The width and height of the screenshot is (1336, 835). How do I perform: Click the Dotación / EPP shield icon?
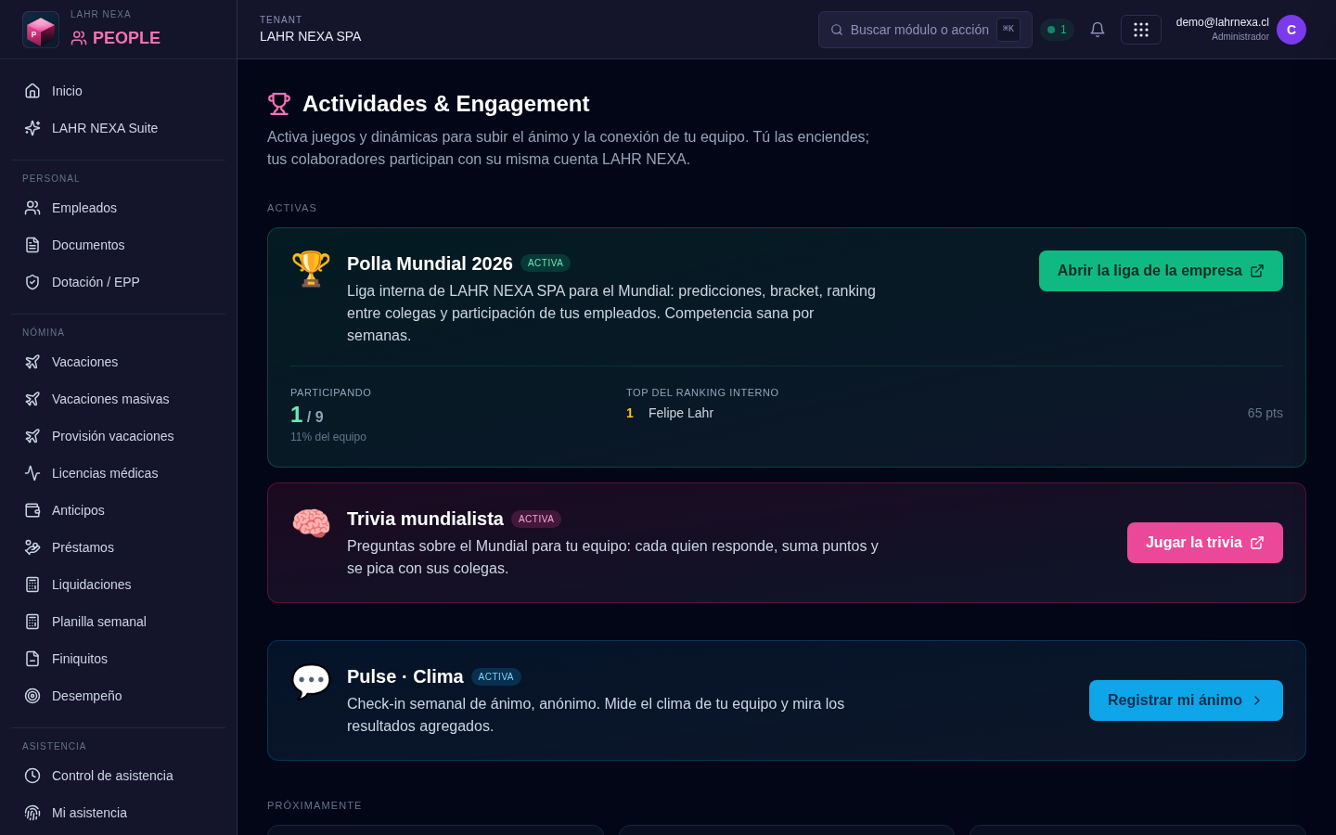pos(32,282)
